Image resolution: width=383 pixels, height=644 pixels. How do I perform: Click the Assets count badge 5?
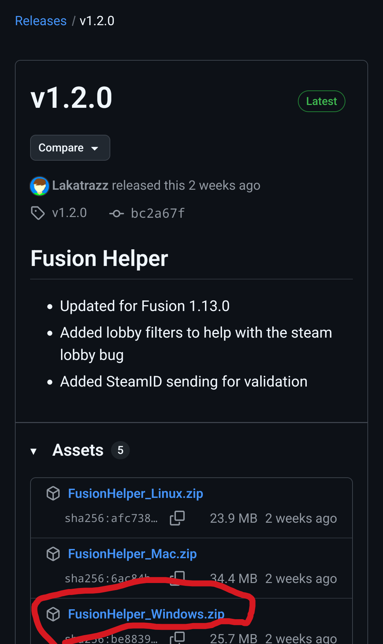[x=120, y=450]
